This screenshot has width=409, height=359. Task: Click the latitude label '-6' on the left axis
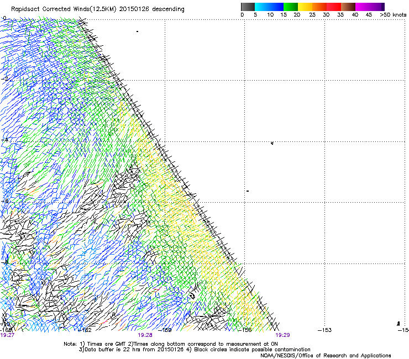[4, 201]
